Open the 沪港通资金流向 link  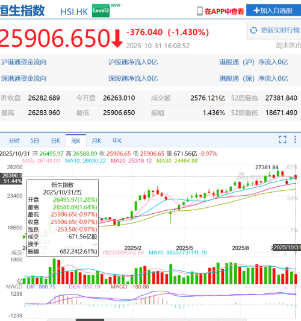[23, 62]
